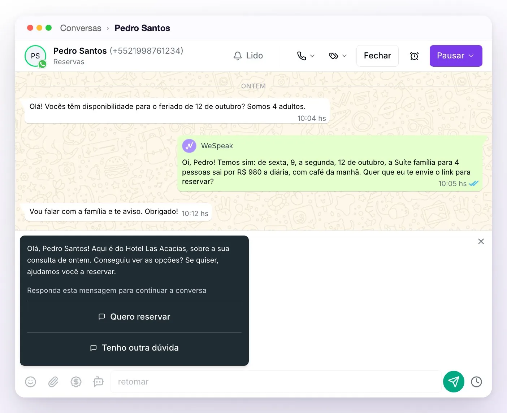Image resolution: width=507 pixels, height=413 pixels.
Task: Click the 10:04 hs timestamp
Action: click(312, 118)
